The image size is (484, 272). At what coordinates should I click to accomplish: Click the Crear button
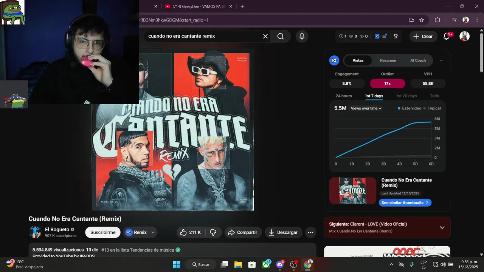[x=423, y=36]
